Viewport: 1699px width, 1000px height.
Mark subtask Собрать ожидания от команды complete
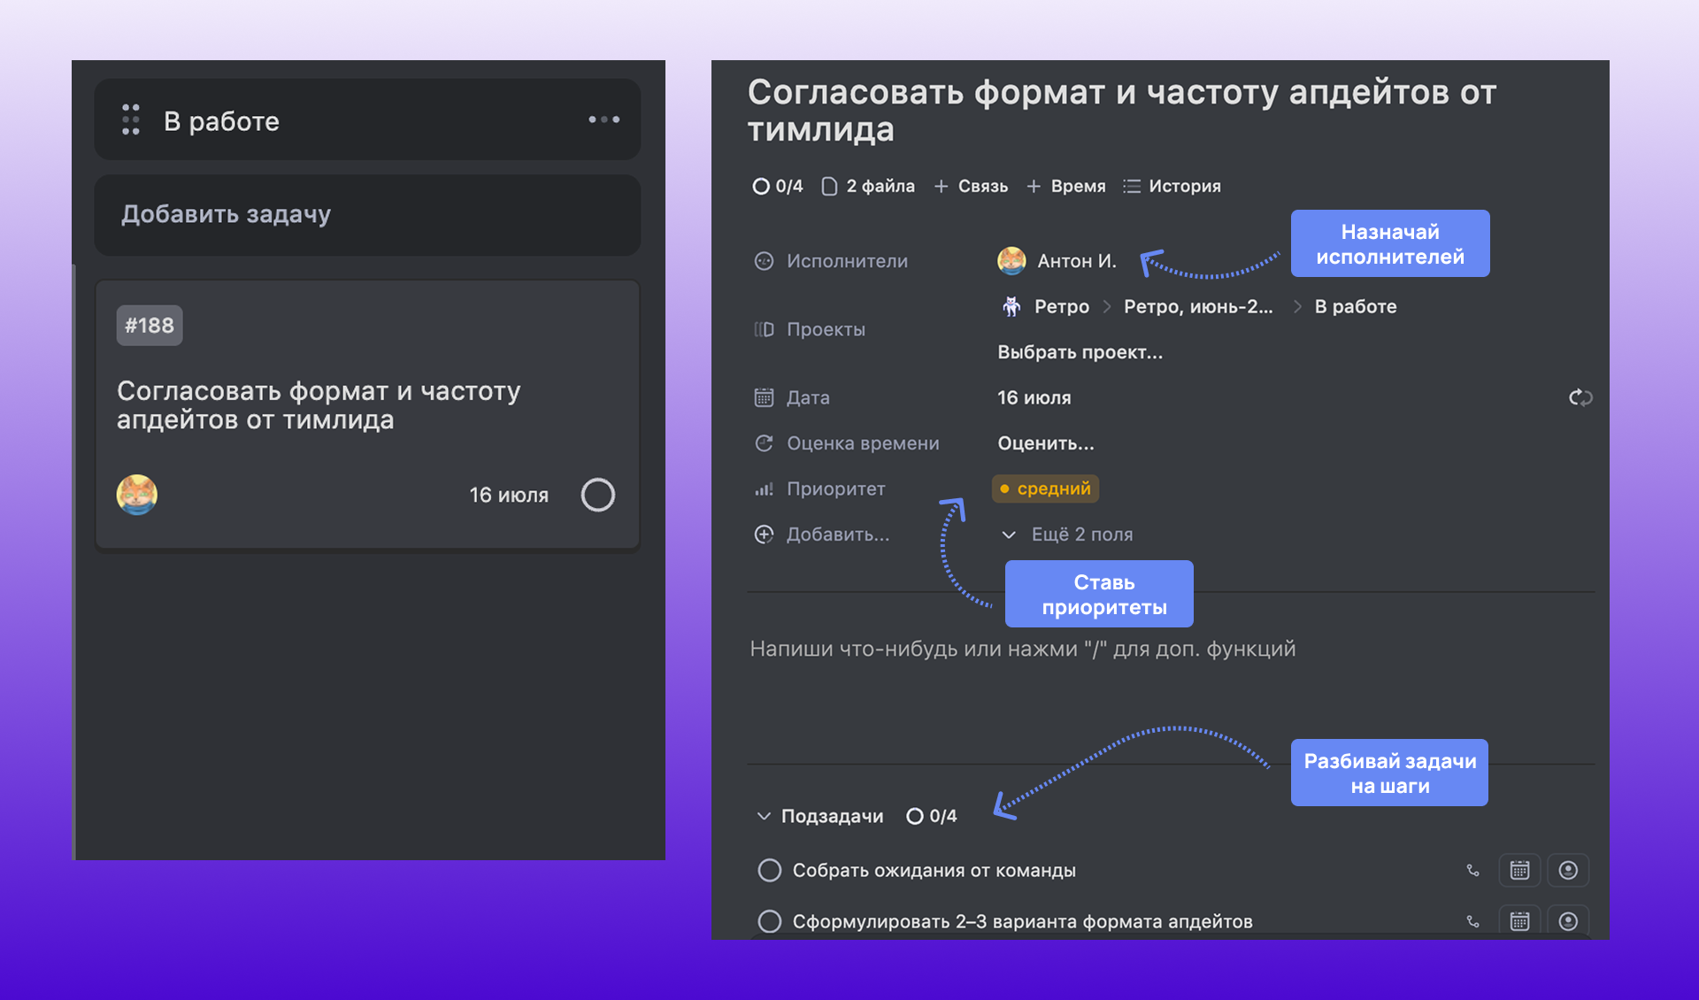tap(769, 870)
